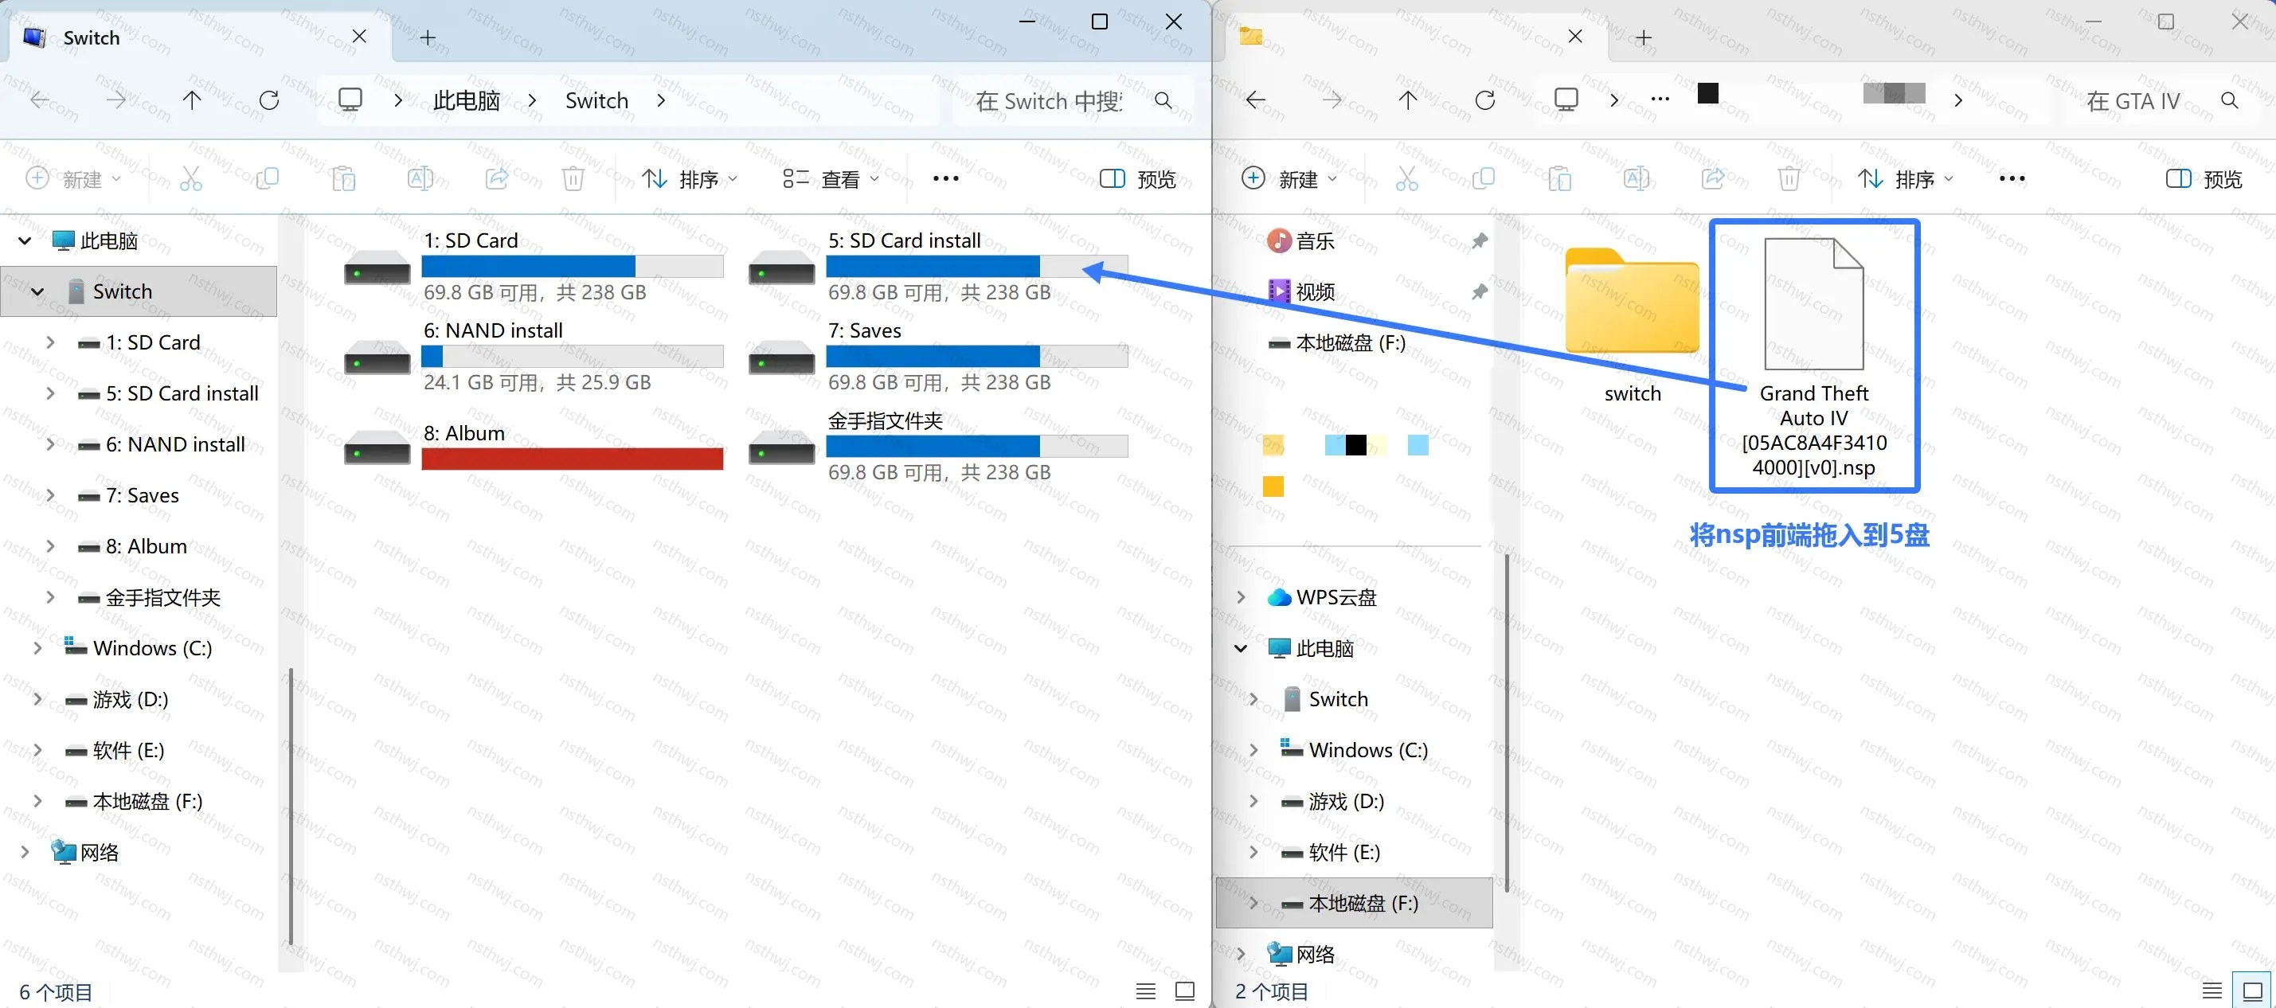
Task: Open the view dropdown in Switch window
Action: (831, 179)
